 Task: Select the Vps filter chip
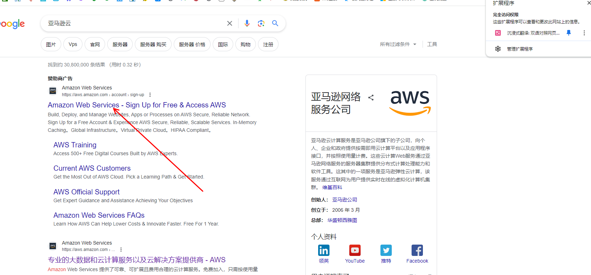(73, 44)
